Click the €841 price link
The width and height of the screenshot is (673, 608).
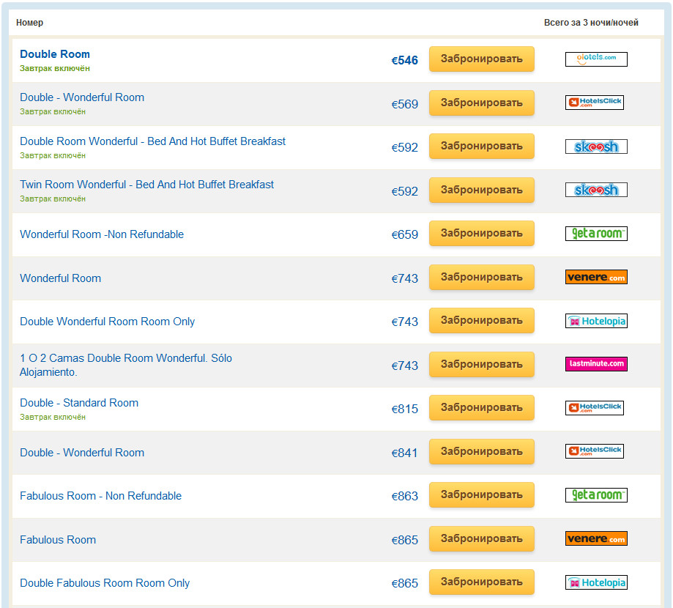[404, 453]
